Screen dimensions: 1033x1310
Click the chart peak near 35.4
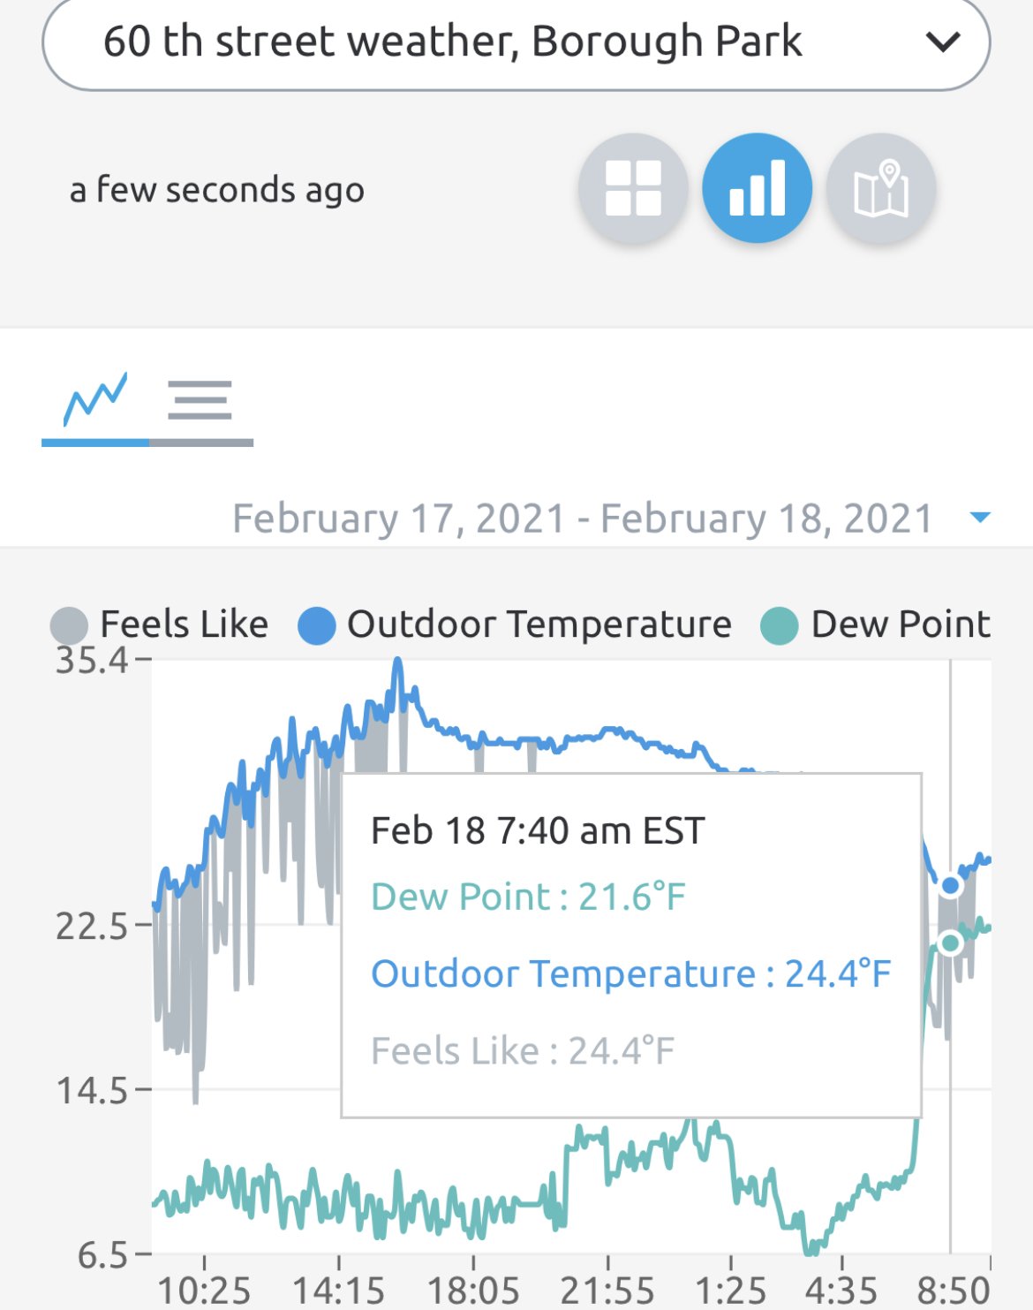(397, 663)
